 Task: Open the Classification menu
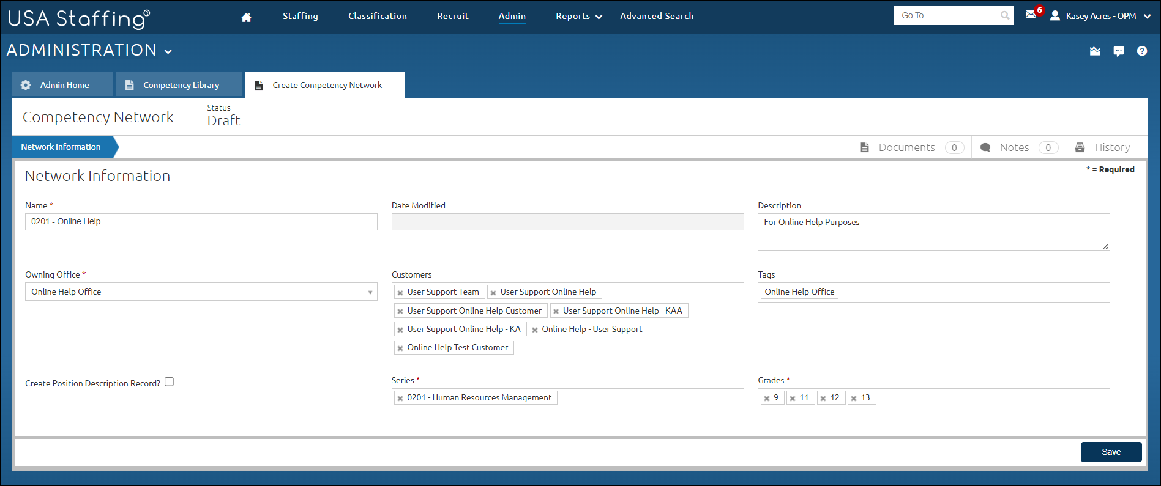(x=377, y=17)
